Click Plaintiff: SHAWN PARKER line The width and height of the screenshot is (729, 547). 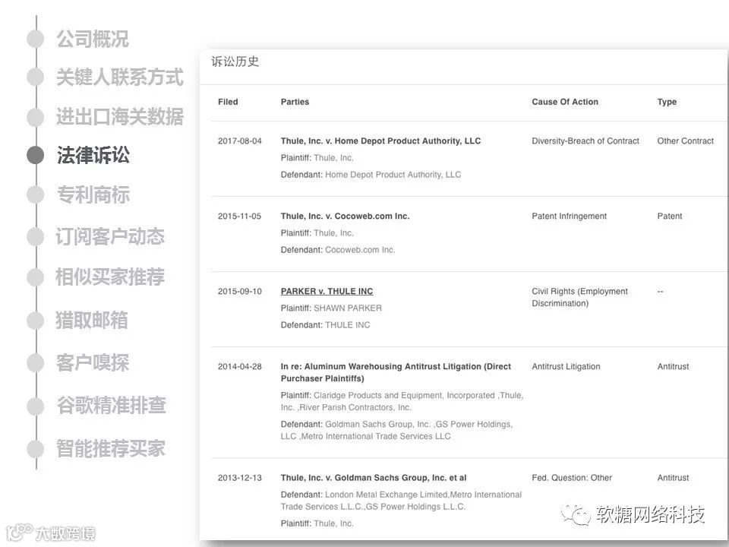[x=331, y=308]
